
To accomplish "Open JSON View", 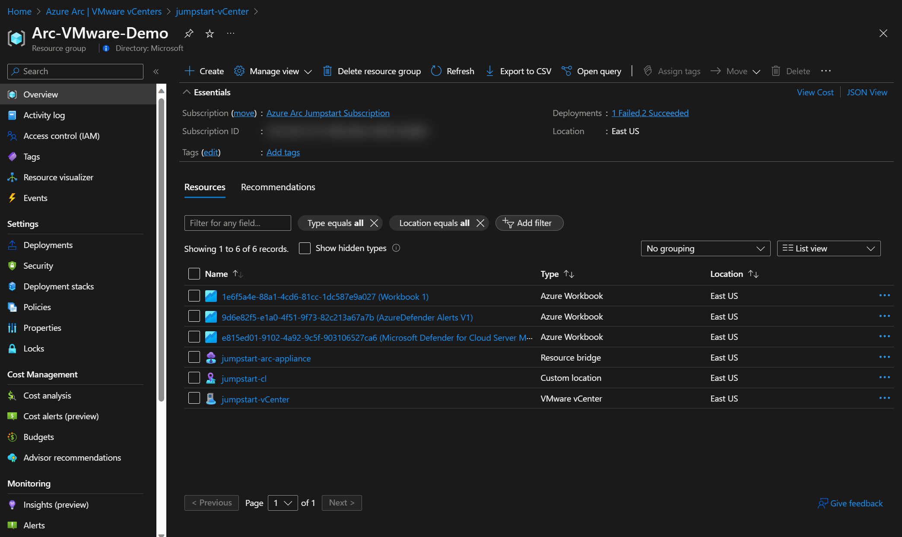I will 867,92.
